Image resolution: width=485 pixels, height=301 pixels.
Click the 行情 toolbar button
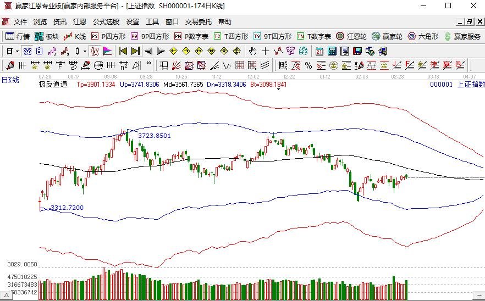(x=18, y=36)
